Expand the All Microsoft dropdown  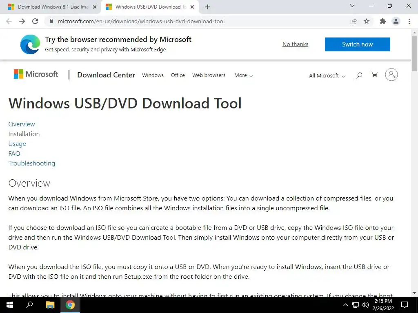[327, 75]
